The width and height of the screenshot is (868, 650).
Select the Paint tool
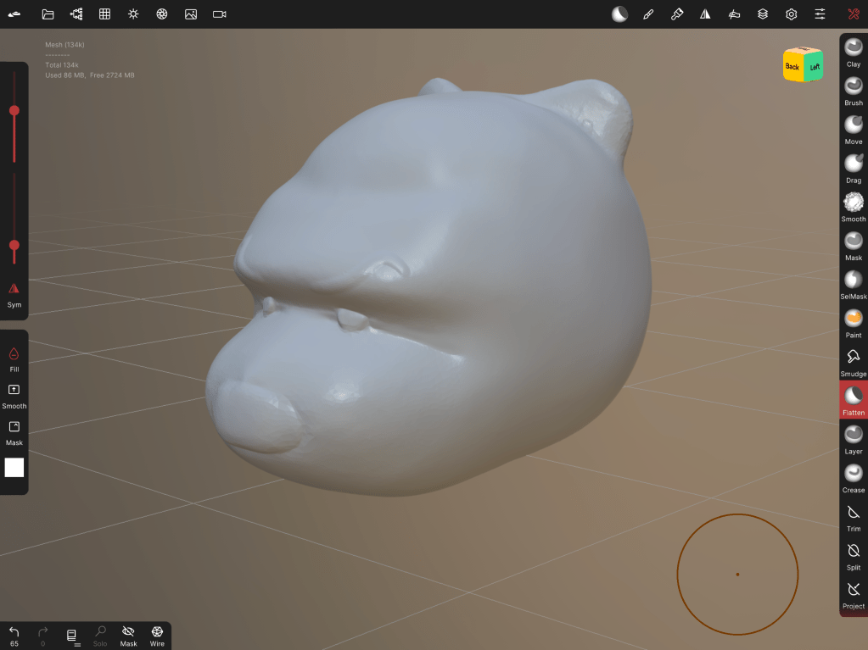(853, 322)
